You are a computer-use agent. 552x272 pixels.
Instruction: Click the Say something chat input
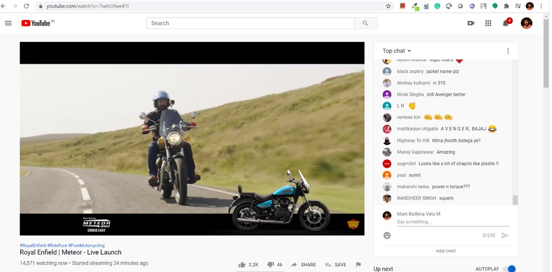(x=453, y=222)
